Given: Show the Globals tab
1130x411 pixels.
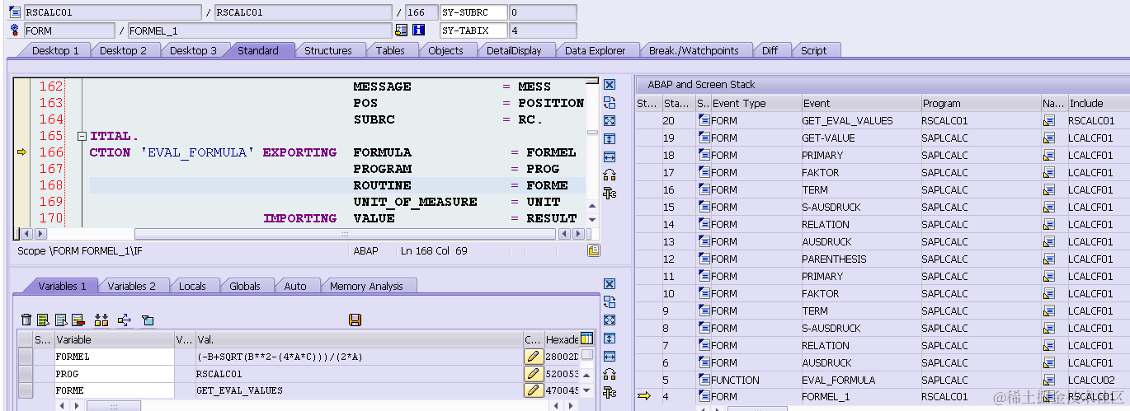Looking at the screenshot, I should pos(245,286).
